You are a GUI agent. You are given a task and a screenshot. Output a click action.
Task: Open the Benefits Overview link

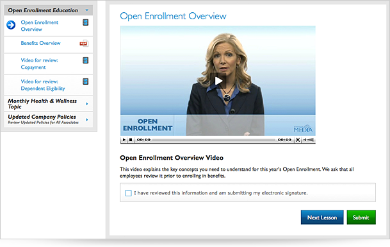pos(40,43)
